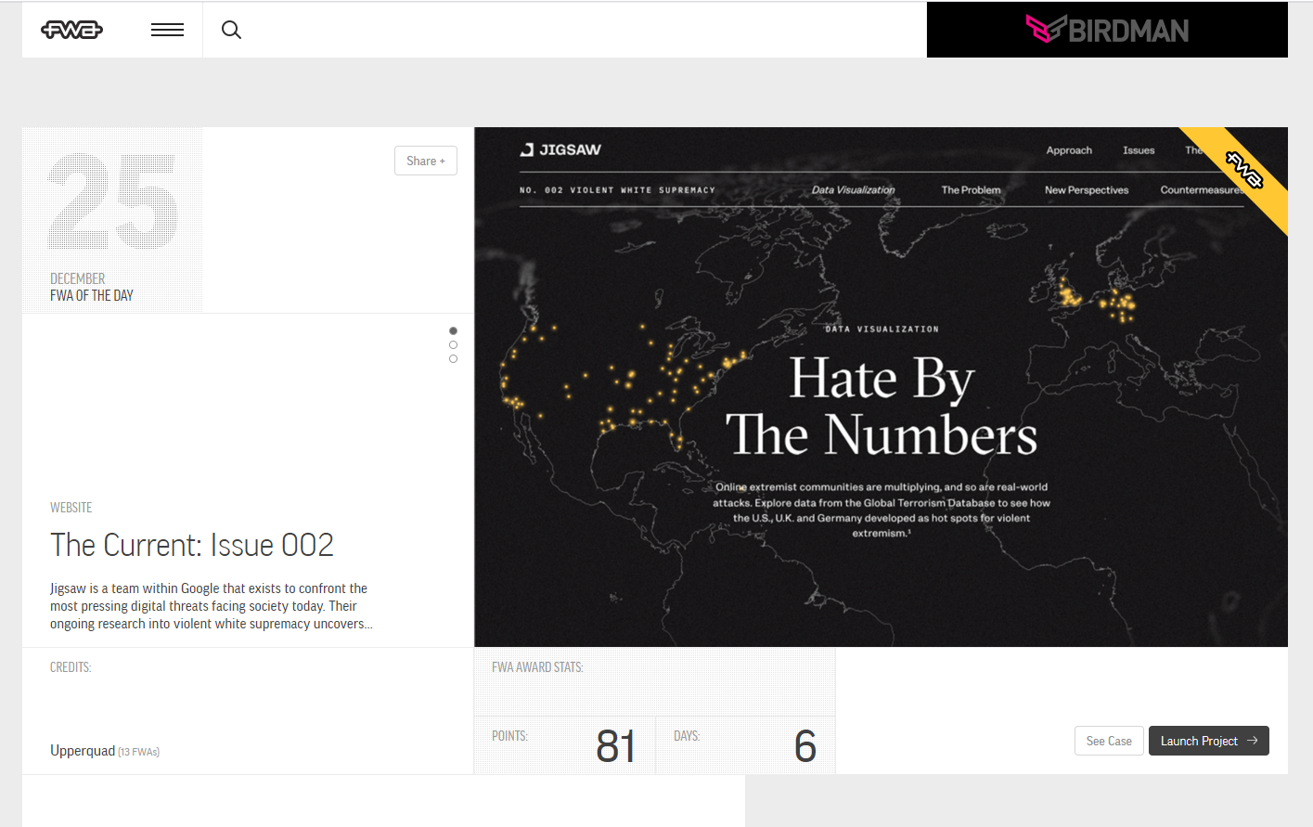Screen dimensions: 1313x827
Task: Click the FWA OF THE DAY label
Action: coord(92,295)
